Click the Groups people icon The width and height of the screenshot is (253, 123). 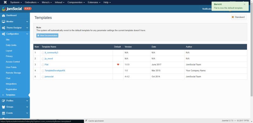click(x=3, y=107)
